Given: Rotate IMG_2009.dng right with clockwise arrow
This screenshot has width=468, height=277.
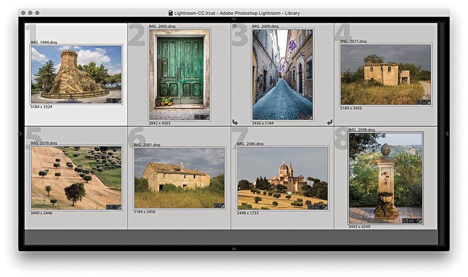Looking at the screenshot, I should tap(330, 122).
